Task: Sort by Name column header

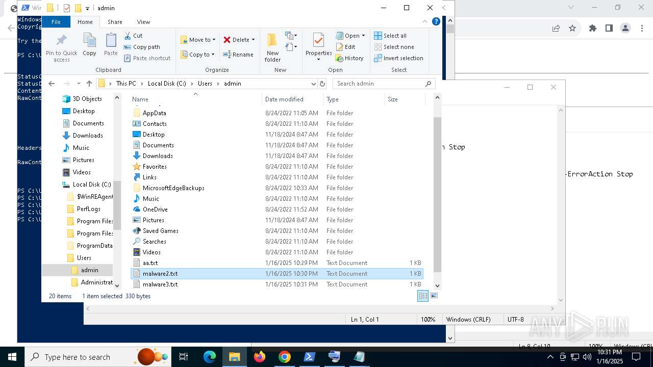Action: (196, 99)
